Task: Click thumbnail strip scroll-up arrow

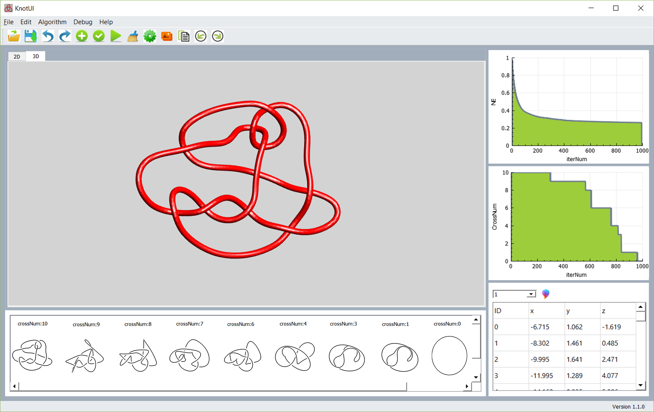Action: (476, 319)
